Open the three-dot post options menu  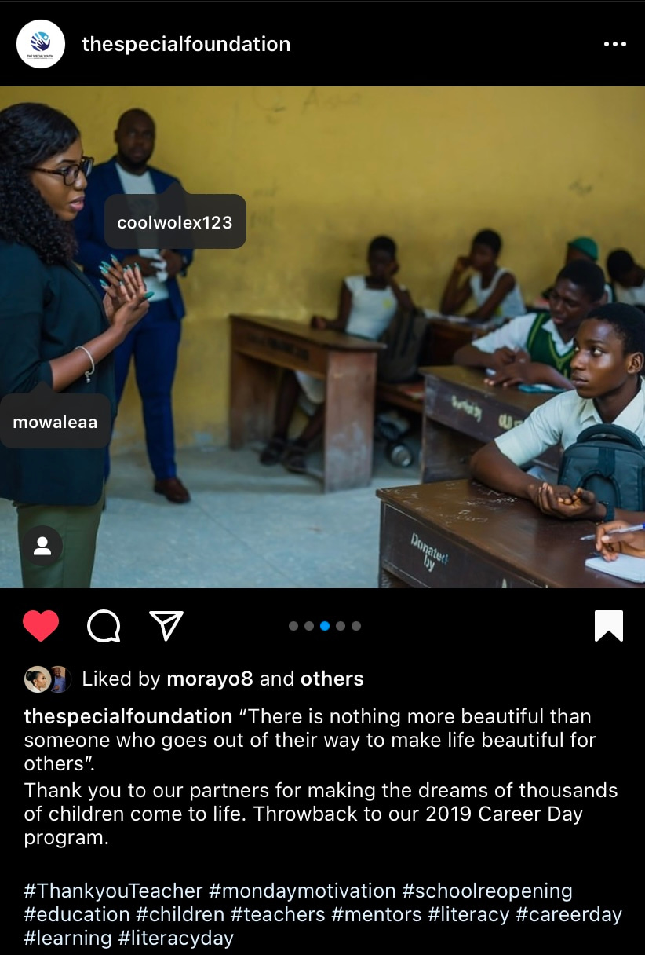615,44
